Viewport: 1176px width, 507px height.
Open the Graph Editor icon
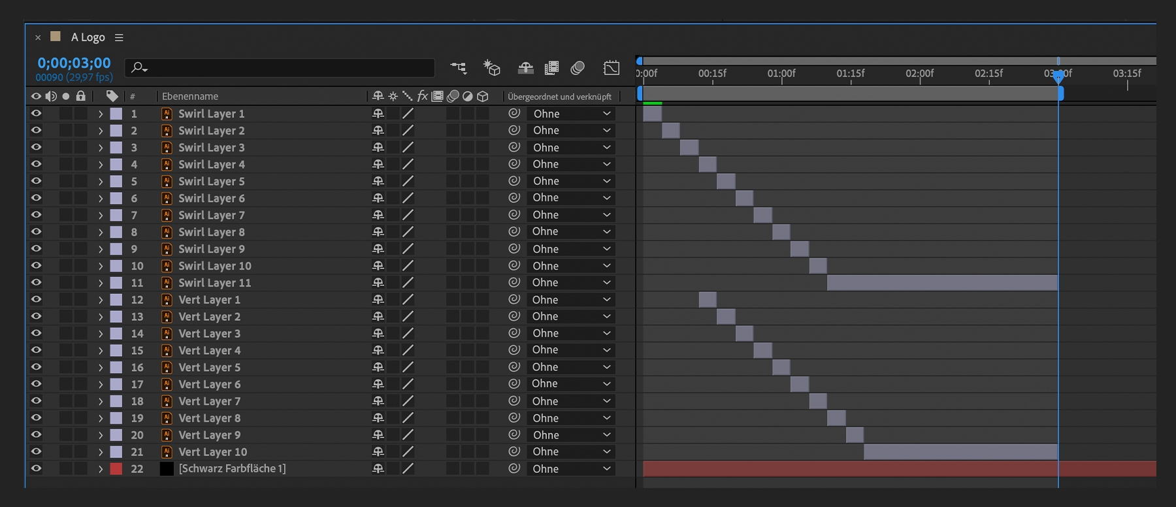click(612, 67)
